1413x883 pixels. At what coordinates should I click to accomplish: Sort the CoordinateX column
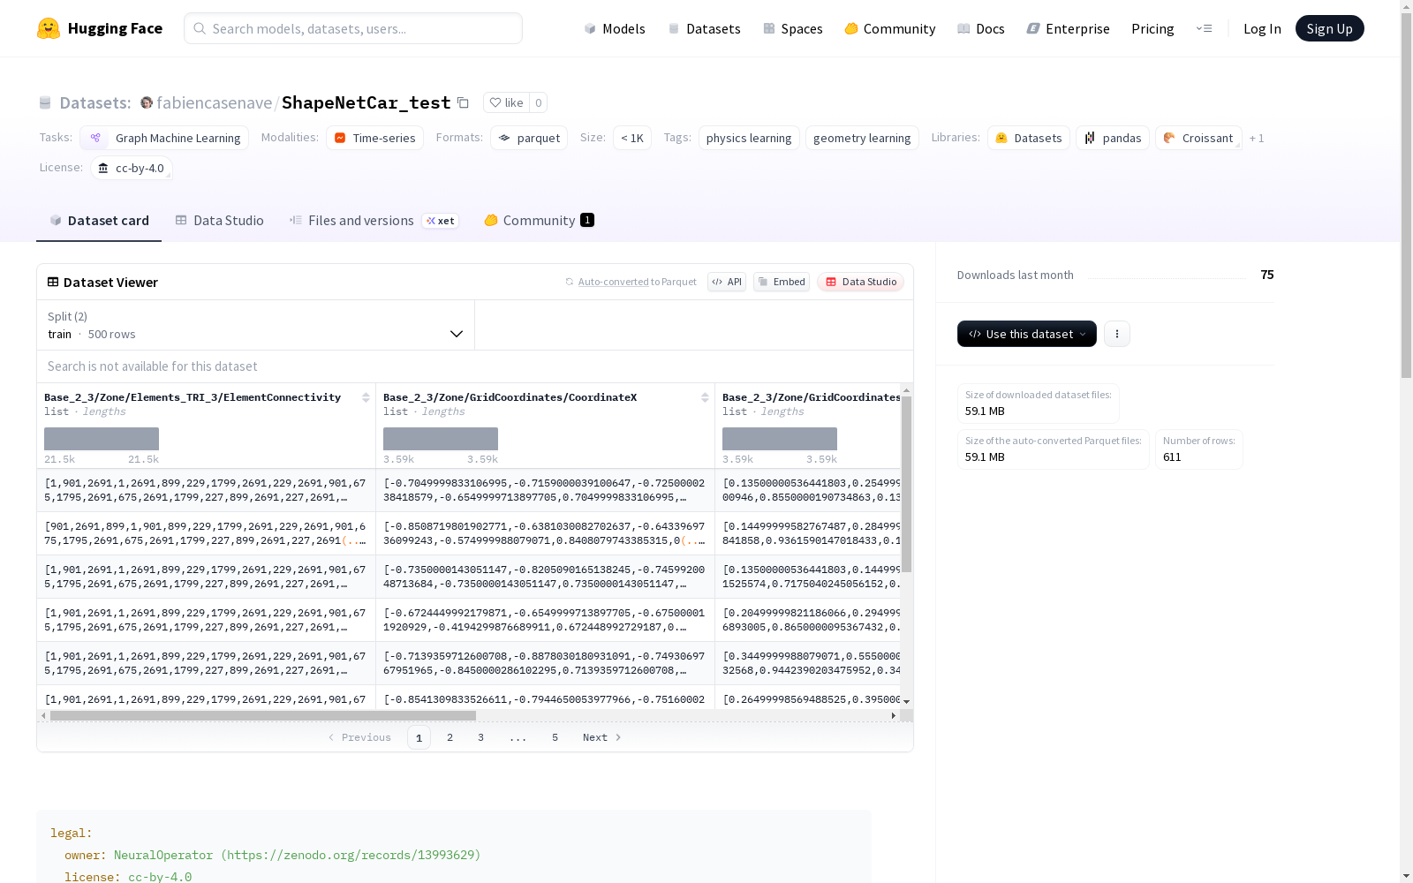pos(705,397)
